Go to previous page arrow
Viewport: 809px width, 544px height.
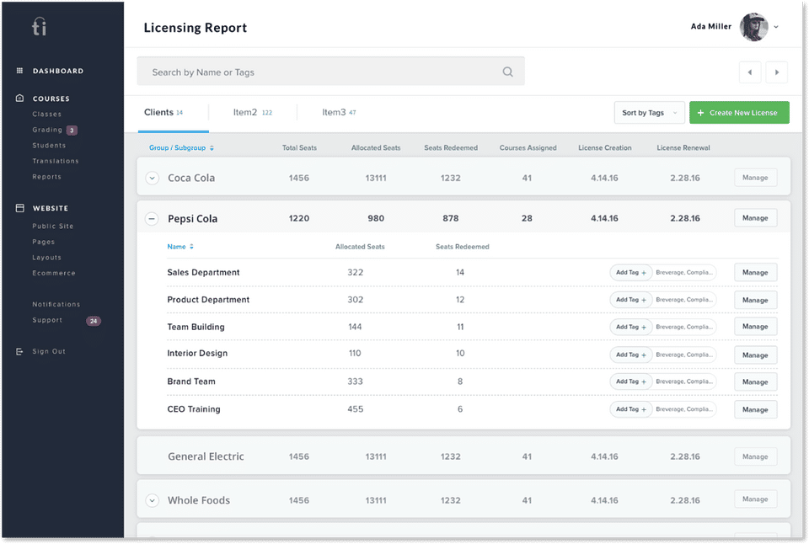(x=749, y=72)
